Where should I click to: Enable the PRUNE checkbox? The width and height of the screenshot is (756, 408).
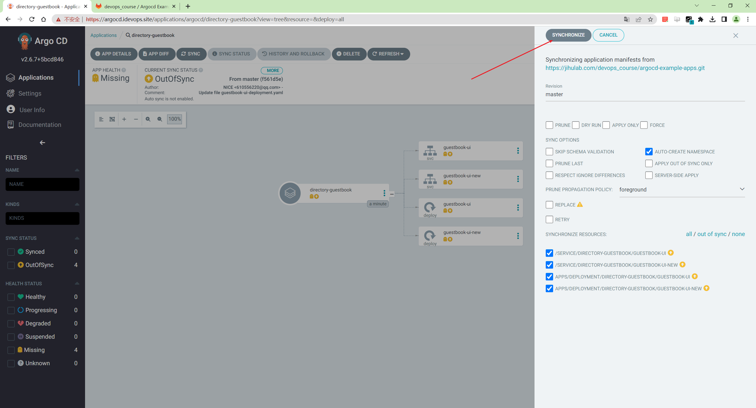click(x=549, y=125)
